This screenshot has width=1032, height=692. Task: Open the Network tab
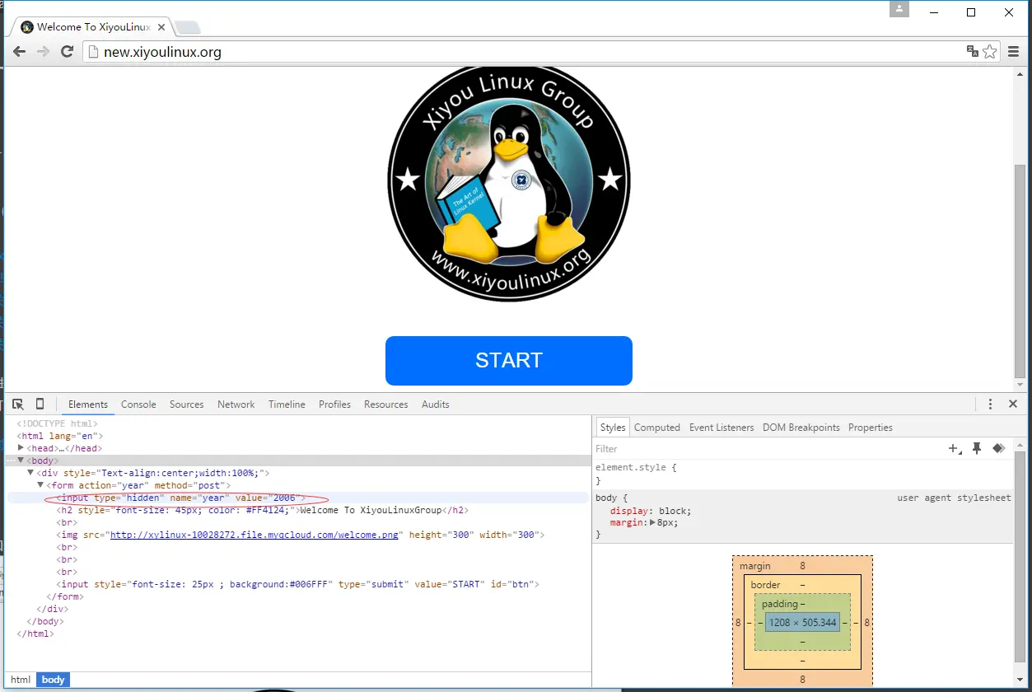236,404
